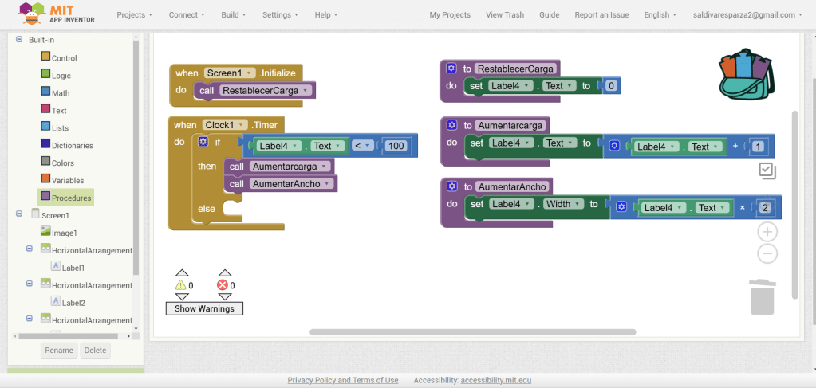Click the red error indicator icon

[x=223, y=285]
